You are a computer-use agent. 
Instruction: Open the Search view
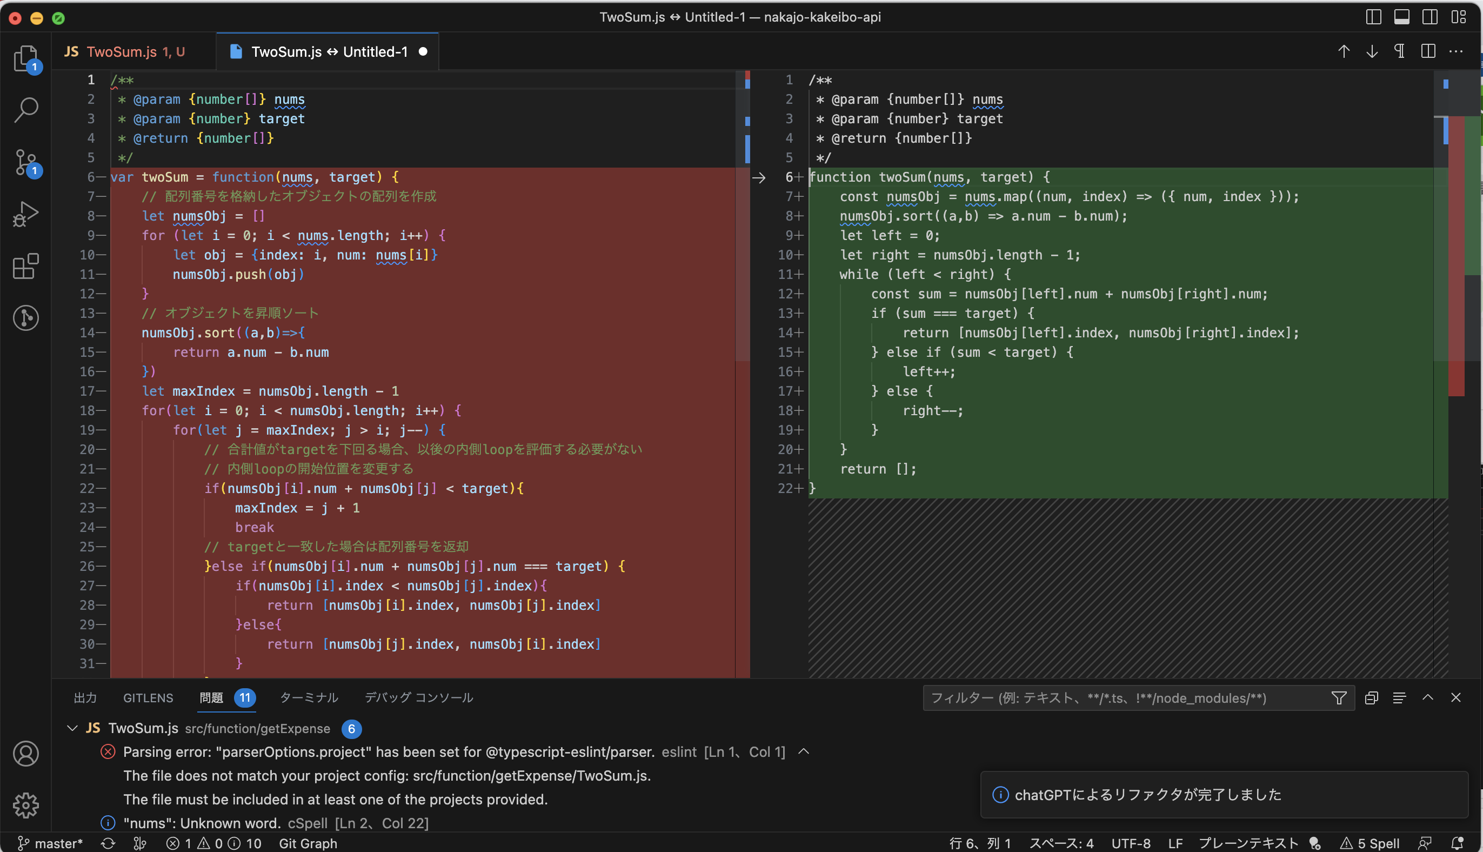(x=26, y=109)
